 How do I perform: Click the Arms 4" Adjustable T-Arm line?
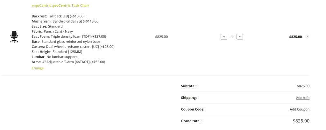tap(68, 62)
